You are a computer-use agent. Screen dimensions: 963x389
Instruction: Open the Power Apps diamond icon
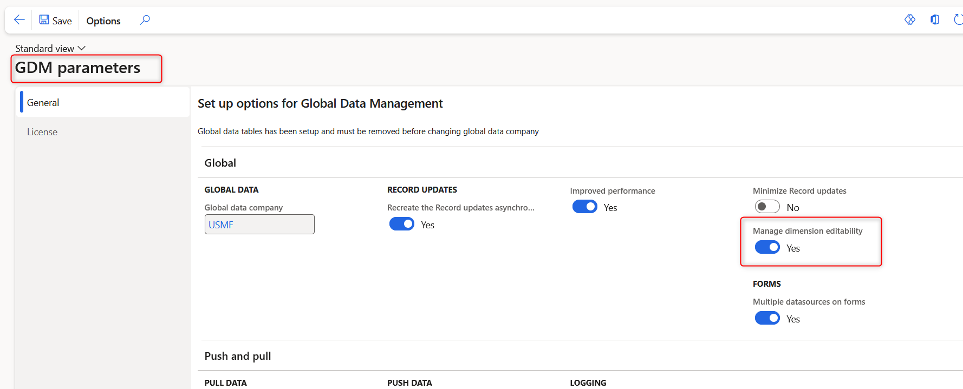(910, 20)
